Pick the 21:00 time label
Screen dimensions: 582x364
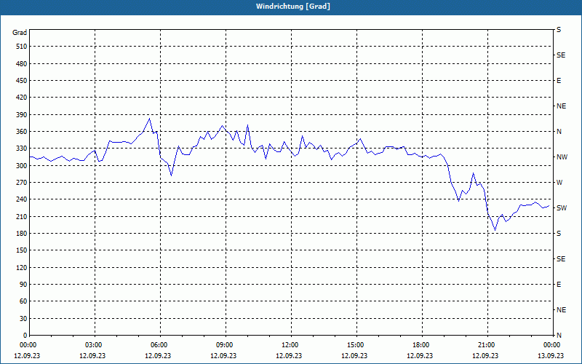click(487, 345)
